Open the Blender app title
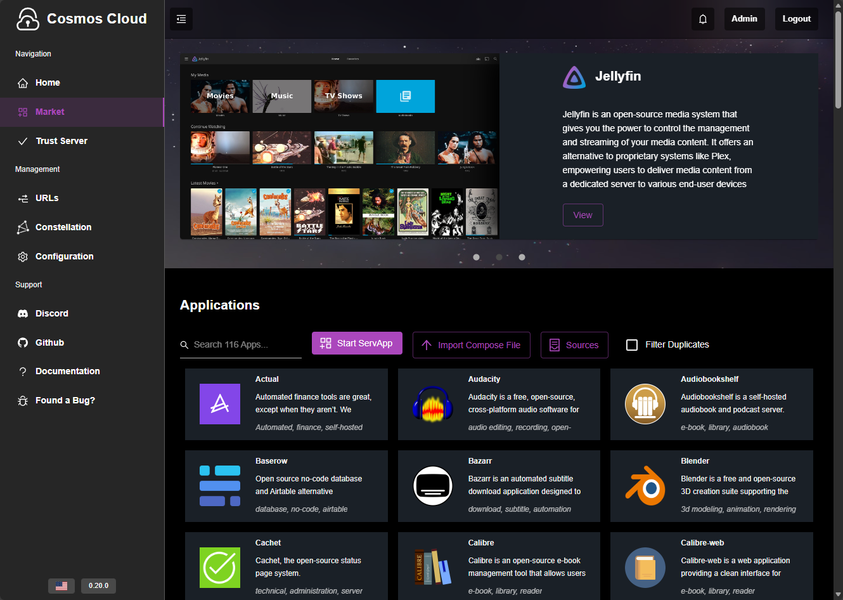 click(695, 461)
